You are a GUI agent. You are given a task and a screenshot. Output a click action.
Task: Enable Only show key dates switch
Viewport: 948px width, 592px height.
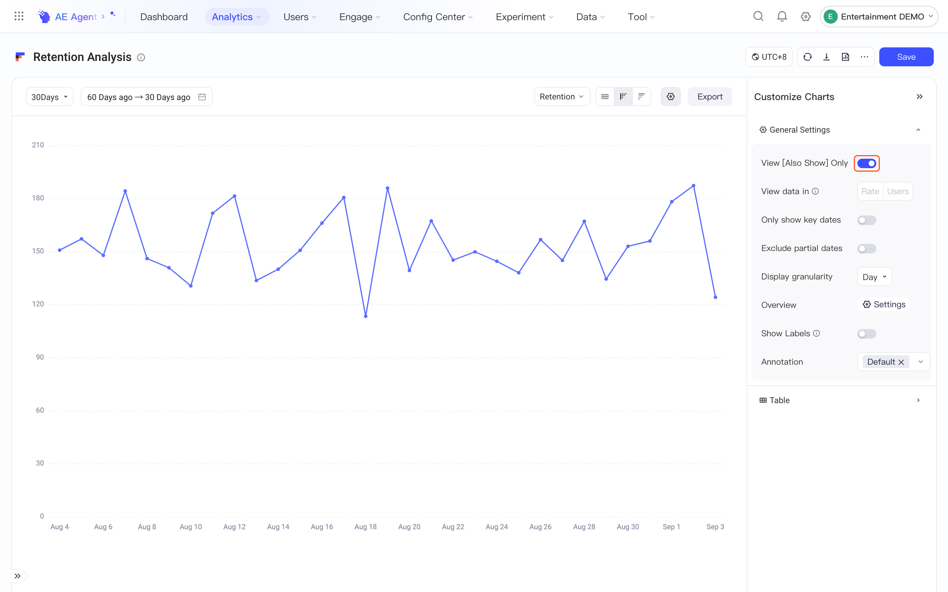867,220
